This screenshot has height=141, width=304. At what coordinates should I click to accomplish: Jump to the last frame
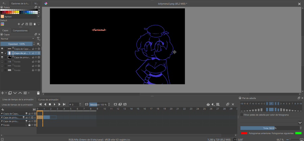[64, 104]
